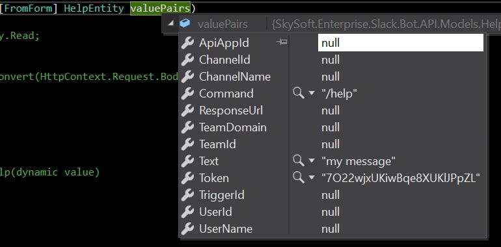This screenshot has height=247, width=501.
Task: Click the wrench icon beside TeamDomain
Action: click(x=187, y=127)
